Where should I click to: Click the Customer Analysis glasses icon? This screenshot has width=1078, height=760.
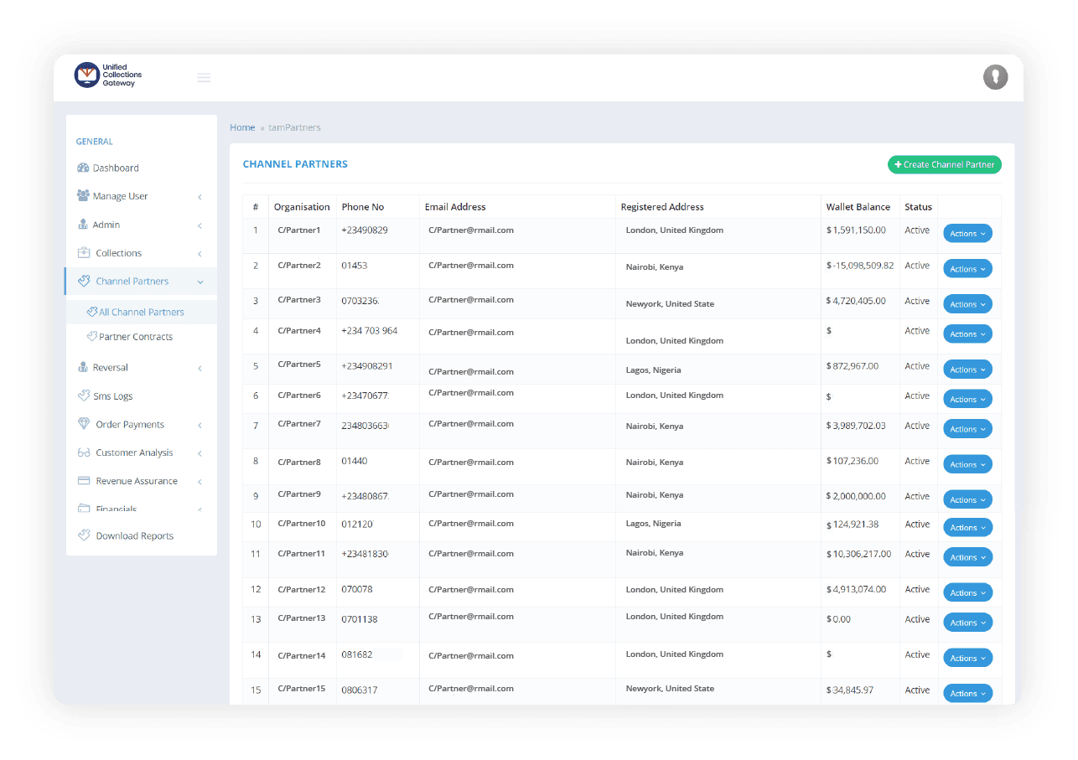tap(84, 452)
